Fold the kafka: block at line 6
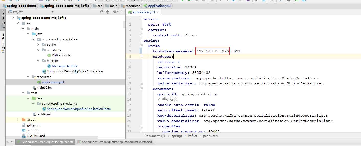Viewport: 361px width, 146px height. 142,46
